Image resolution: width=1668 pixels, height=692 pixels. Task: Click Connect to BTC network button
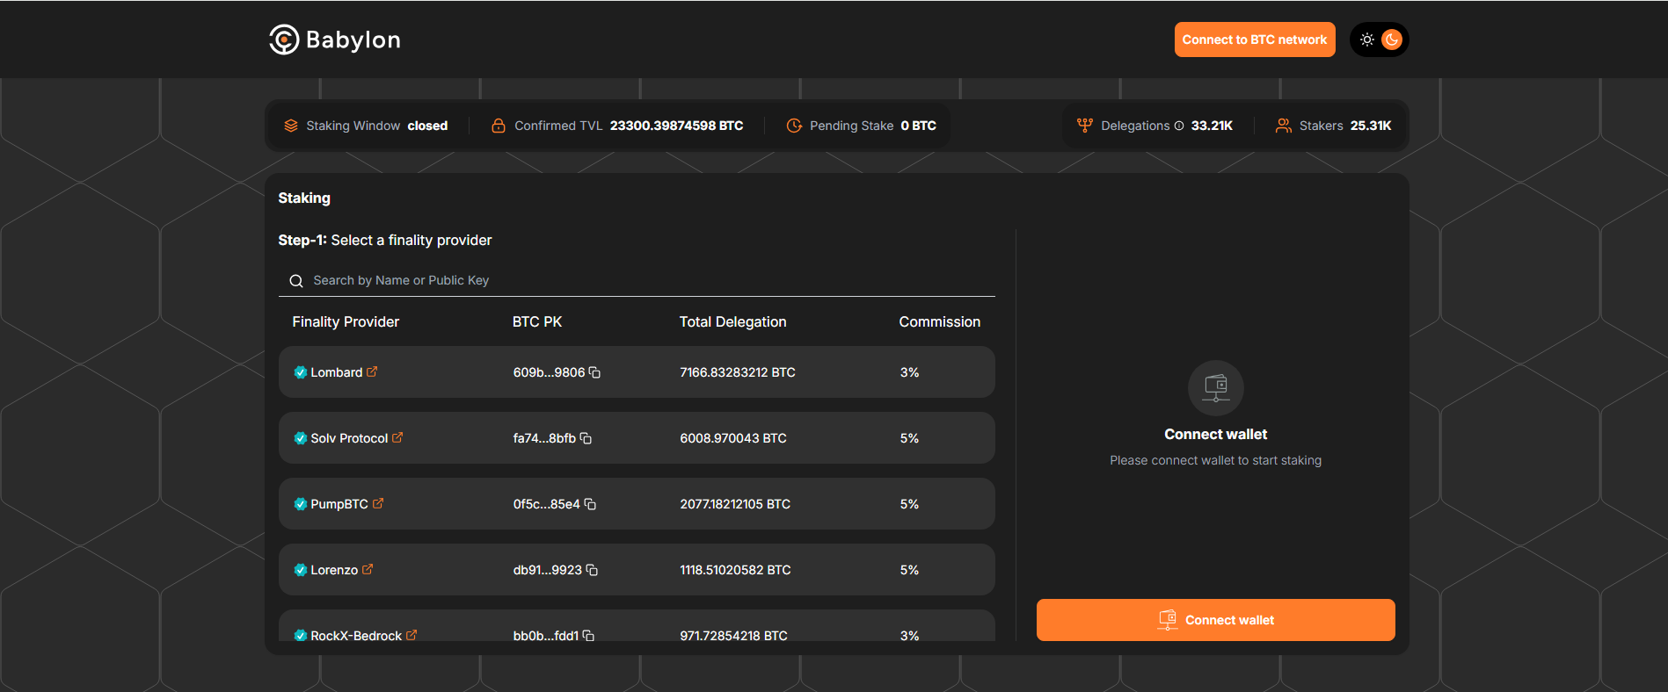click(1255, 40)
